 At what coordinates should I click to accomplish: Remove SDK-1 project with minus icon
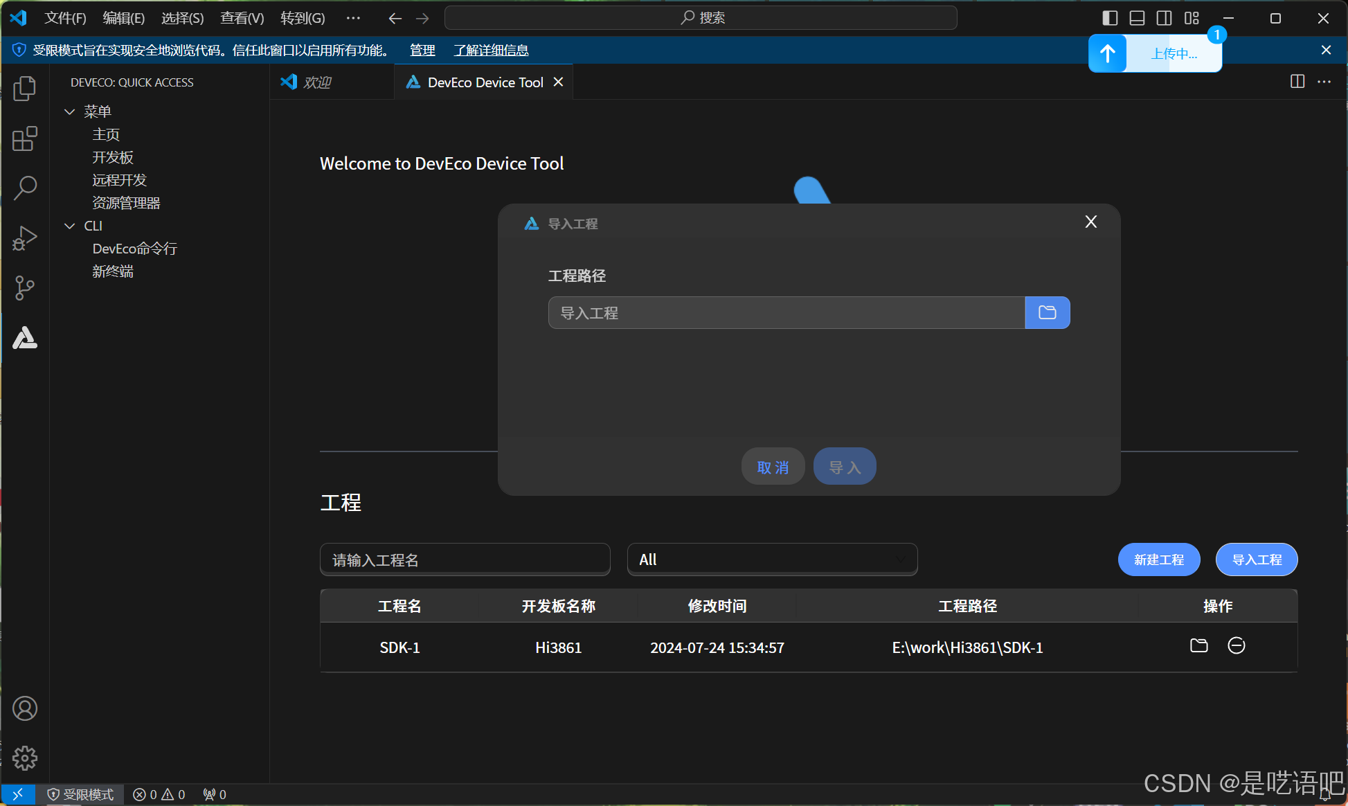1236,646
